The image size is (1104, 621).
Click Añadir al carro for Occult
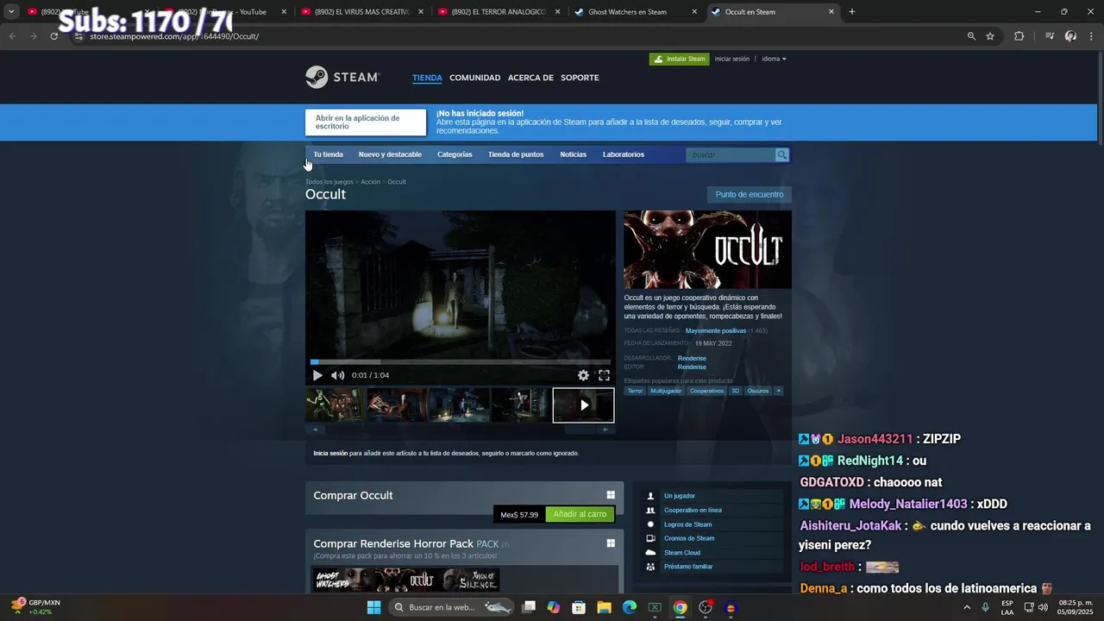tap(580, 514)
